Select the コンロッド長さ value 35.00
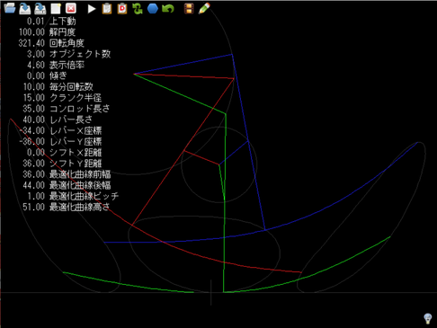437x328 pixels. [x=33, y=109]
